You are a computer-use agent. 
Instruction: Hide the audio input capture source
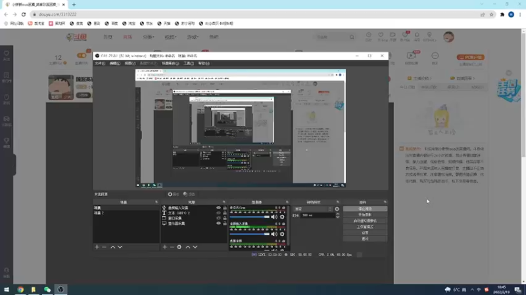(x=218, y=208)
